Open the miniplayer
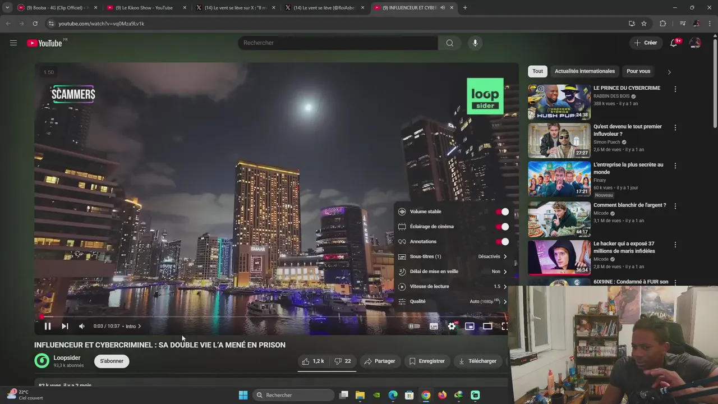The image size is (718, 404). pyautogui.click(x=470, y=326)
